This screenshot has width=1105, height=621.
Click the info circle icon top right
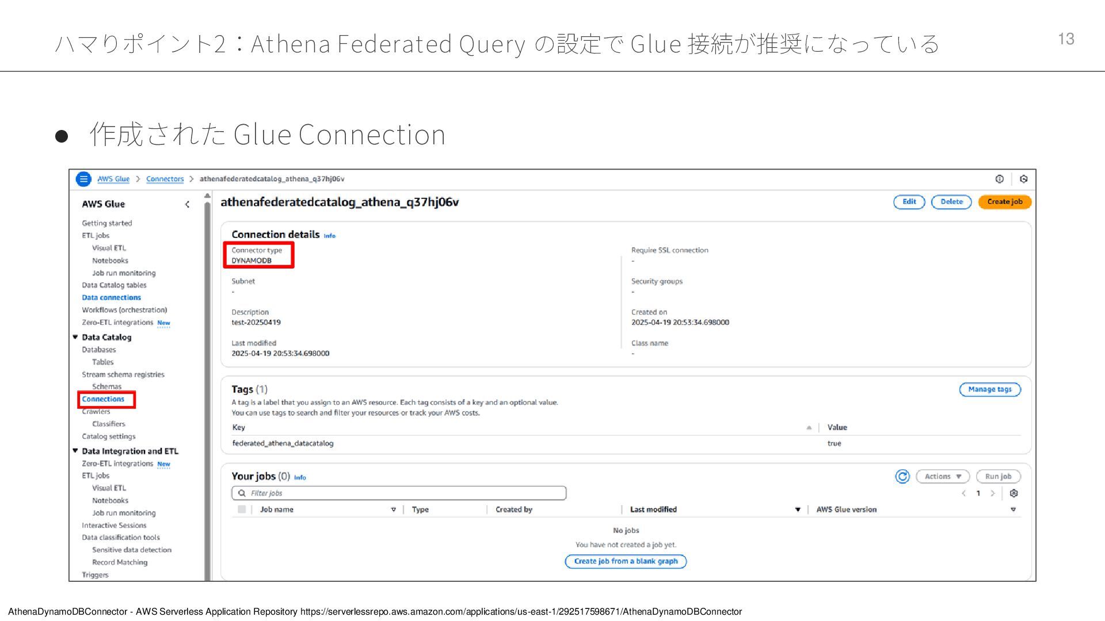tap(999, 179)
